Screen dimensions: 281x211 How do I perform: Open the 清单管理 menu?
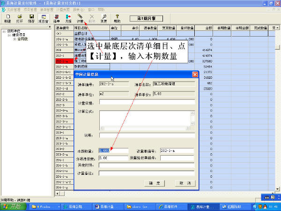coord(46,9)
